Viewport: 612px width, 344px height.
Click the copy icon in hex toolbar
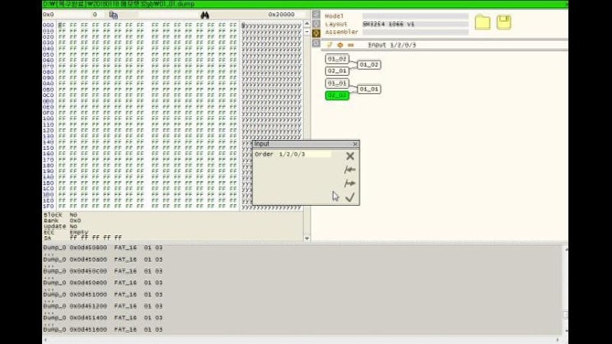[x=113, y=15]
